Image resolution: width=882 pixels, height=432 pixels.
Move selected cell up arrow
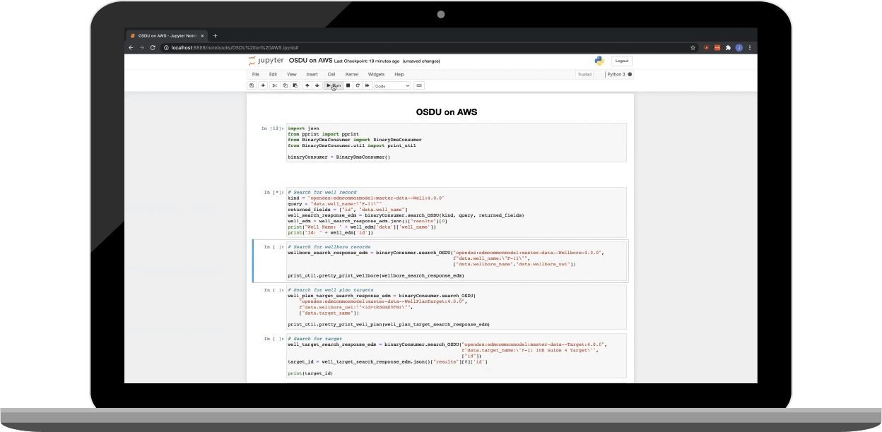[x=307, y=85]
